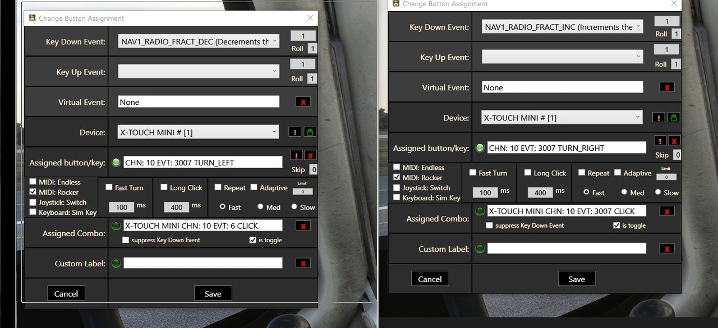Enable Adaptive checkbox in right dialog
The width and height of the screenshot is (718, 328).
tap(618, 173)
